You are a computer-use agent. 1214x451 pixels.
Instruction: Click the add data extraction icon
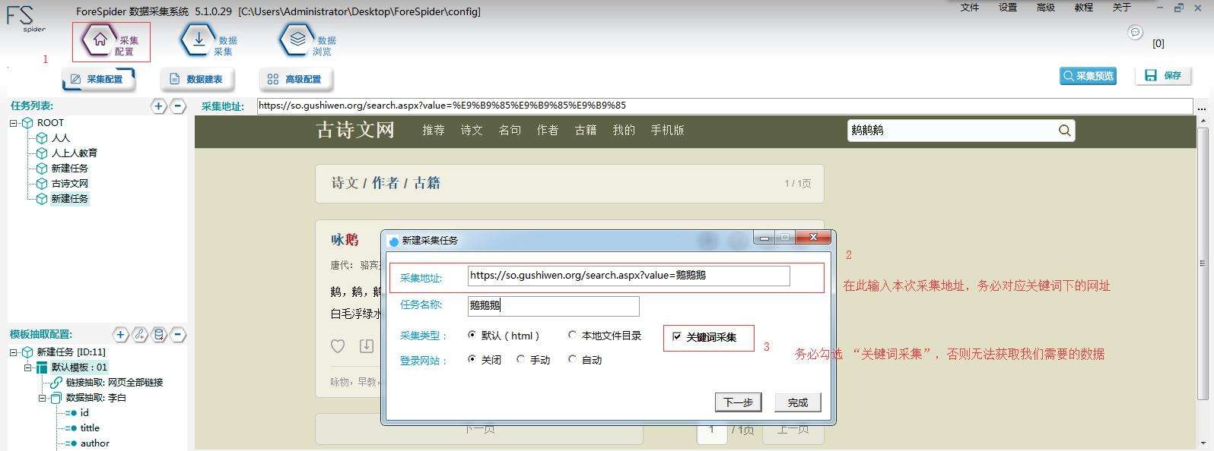click(158, 334)
